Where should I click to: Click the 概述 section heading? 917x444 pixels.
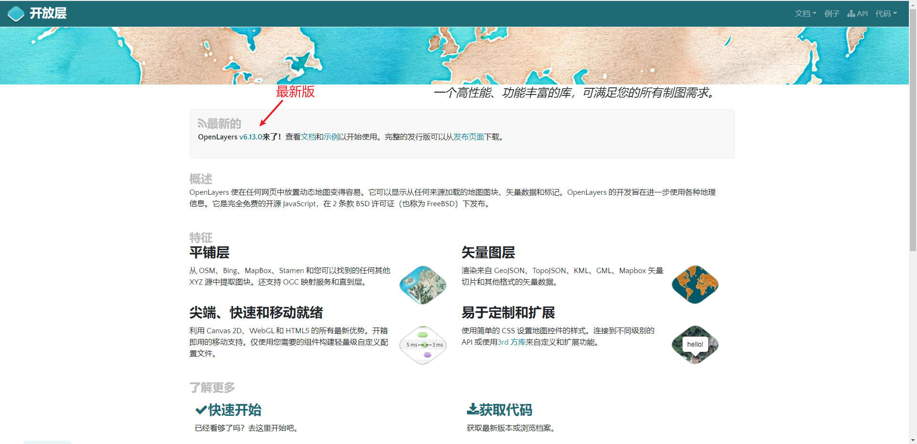[x=201, y=179]
